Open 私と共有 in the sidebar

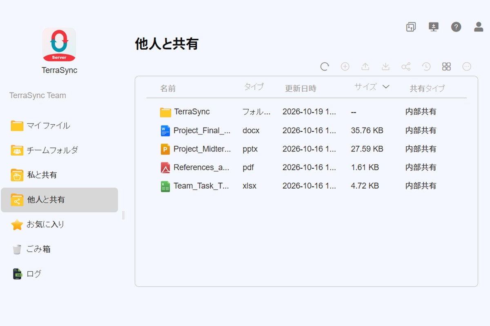[60, 175]
